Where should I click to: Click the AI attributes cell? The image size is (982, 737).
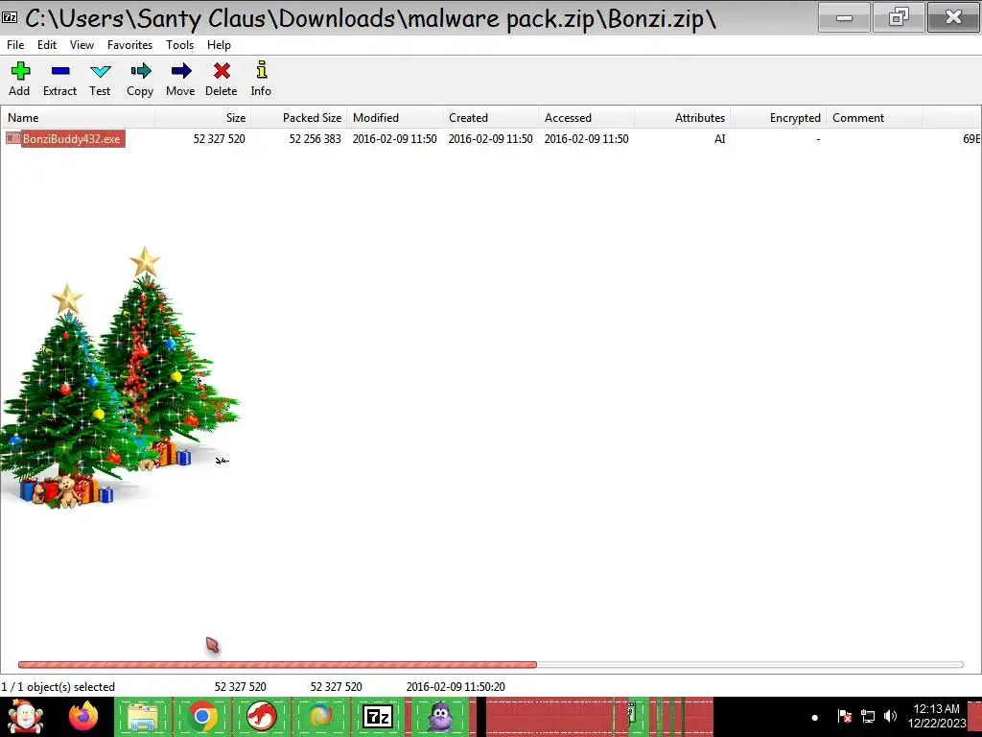point(719,139)
